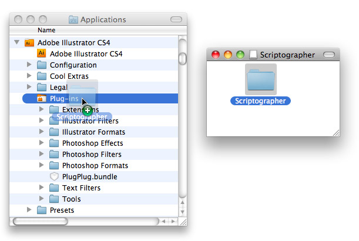Toggle the Scriptographer window toolbar pill button

point(329,55)
